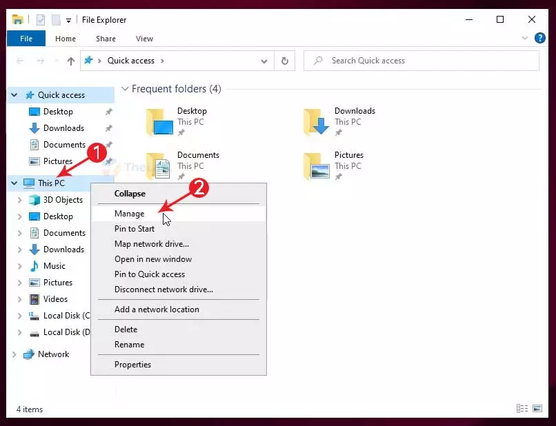Select the Pictures icon under This PC
The width and height of the screenshot is (556, 426).
click(x=34, y=283)
